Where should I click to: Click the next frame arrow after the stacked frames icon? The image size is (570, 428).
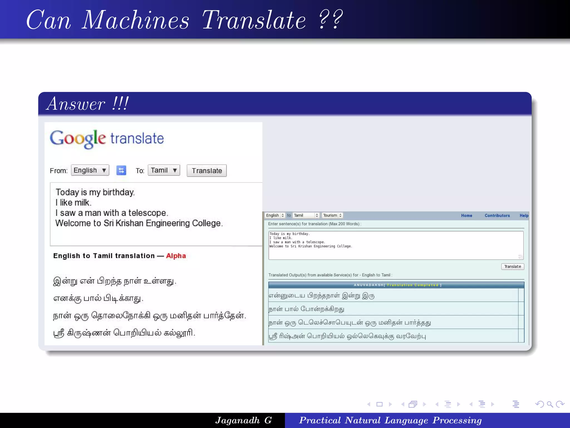tap(424, 404)
